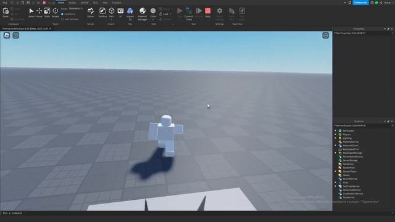Toggle the Collisions checkbox
Image resolution: width=395 pixels, height=222 pixels.
click(x=62, y=14)
